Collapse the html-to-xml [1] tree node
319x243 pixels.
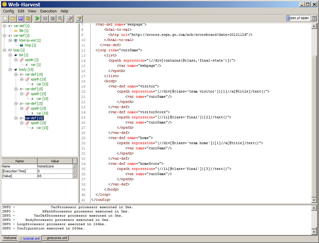coord(10,40)
